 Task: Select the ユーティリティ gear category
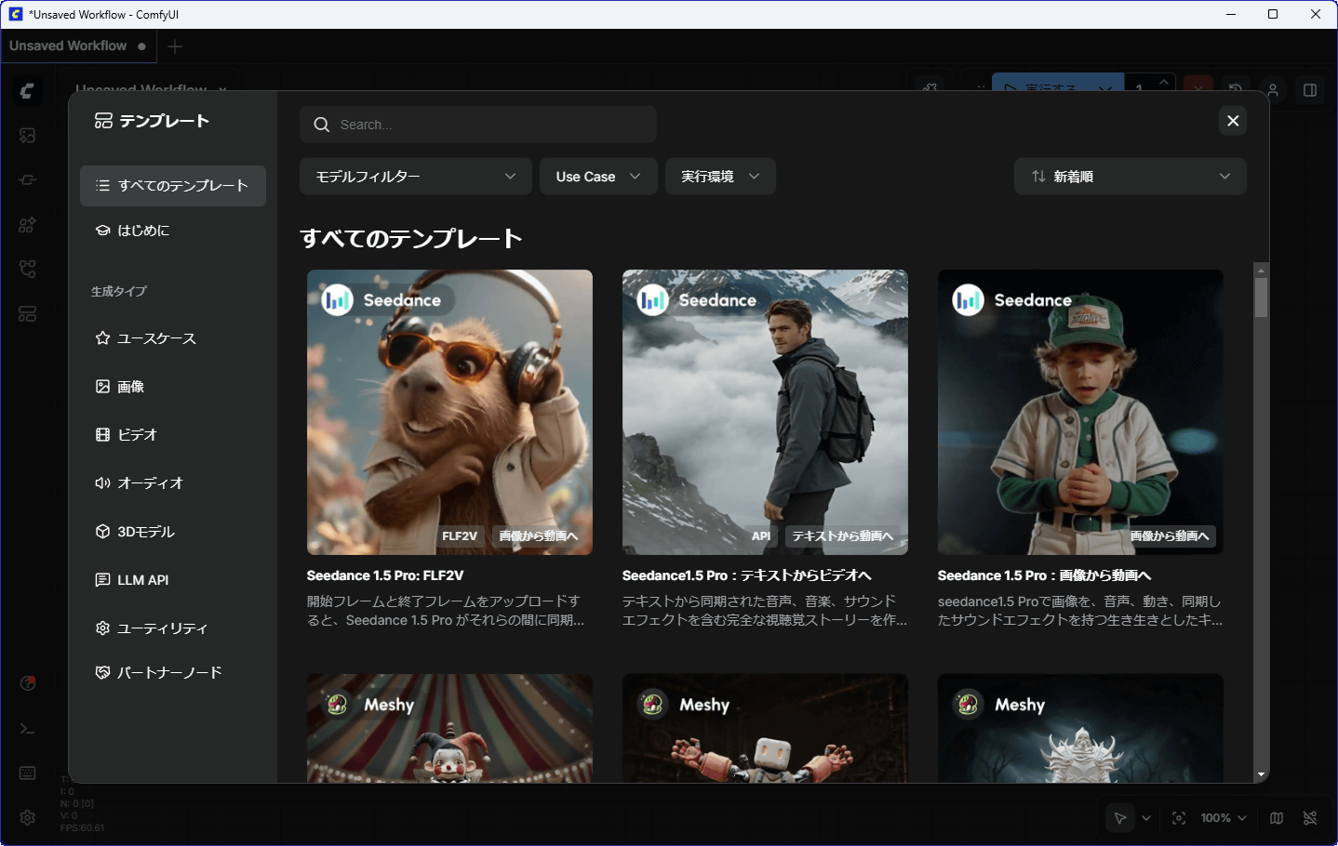[162, 628]
